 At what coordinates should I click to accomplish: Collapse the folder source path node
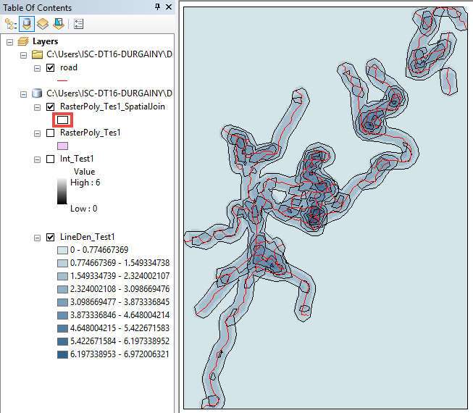coord(23,55)
